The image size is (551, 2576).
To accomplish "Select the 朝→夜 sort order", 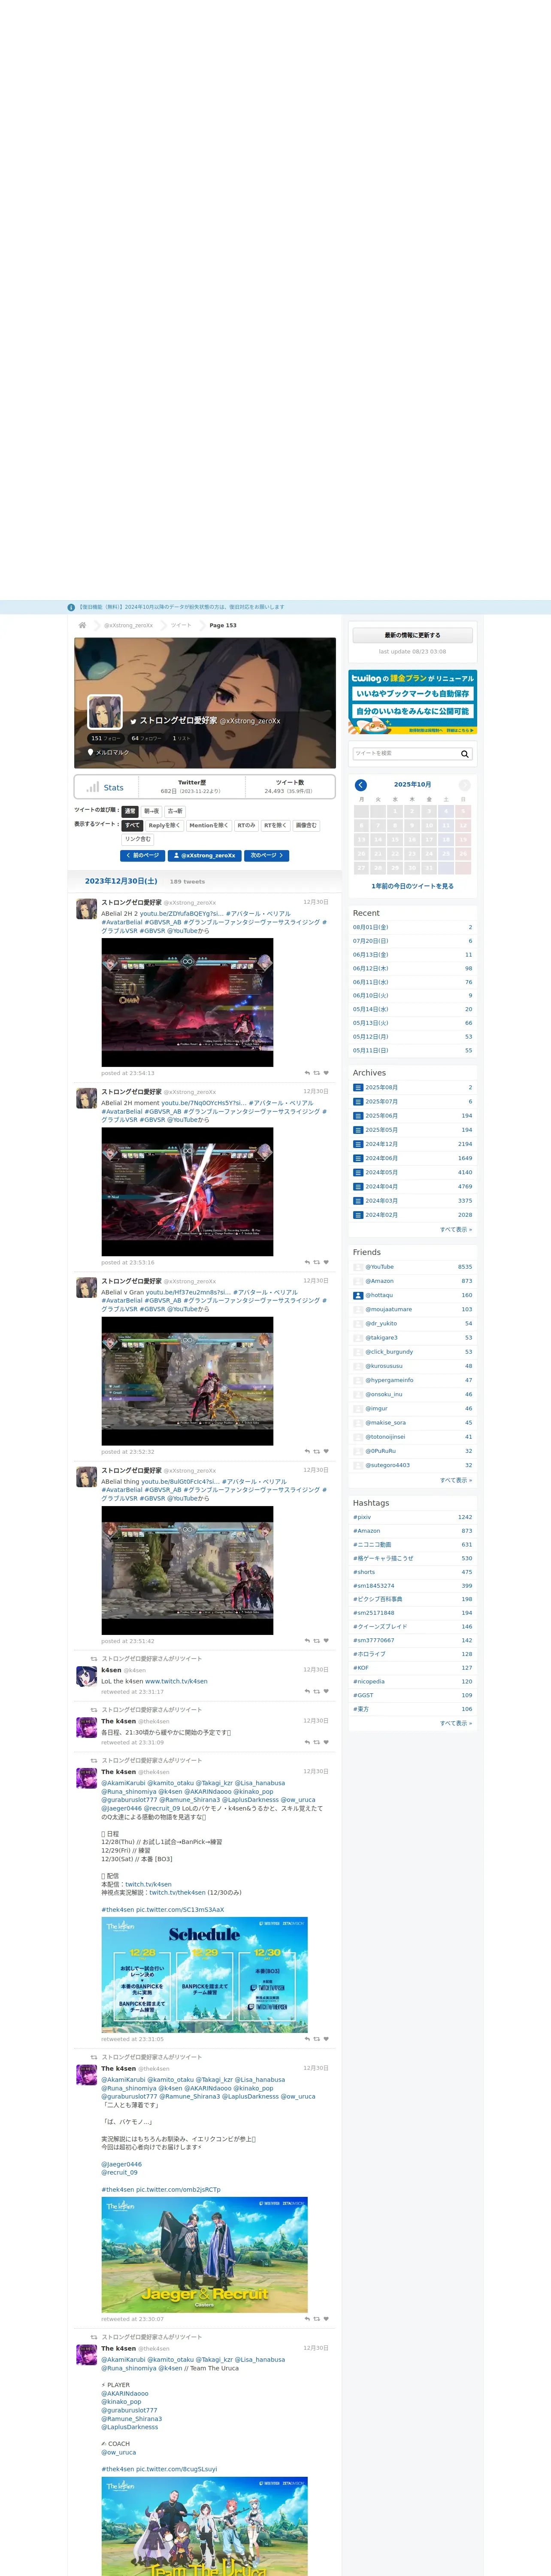I will tap(151, 811).
